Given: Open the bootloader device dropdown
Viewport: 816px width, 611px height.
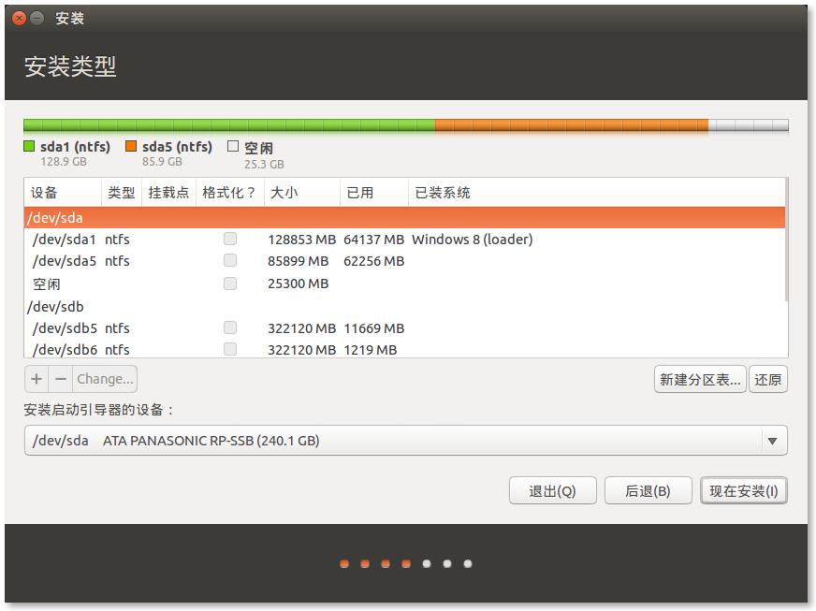Looking at the screenshot, I should coord(404,441).
